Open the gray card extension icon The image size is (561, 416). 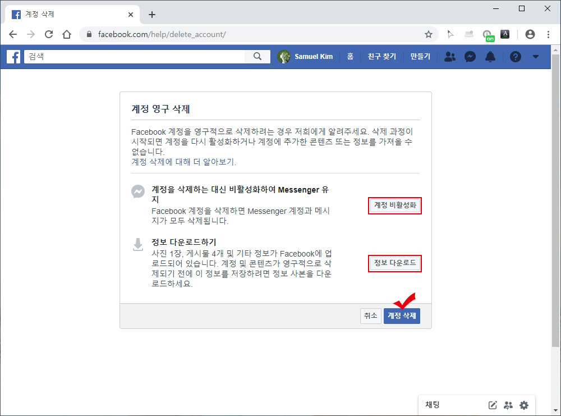(x=468, y=34)
